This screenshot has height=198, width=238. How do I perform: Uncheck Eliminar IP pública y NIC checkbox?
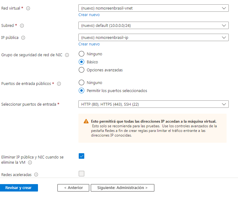[x=81, y=156]
